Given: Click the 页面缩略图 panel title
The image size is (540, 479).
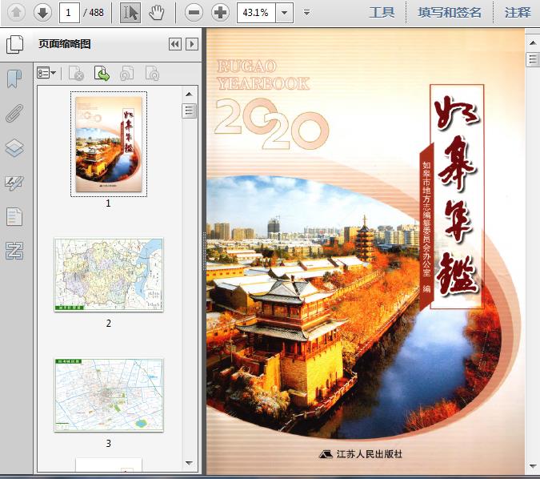Looking at the screenshot, I should [65, 44].
